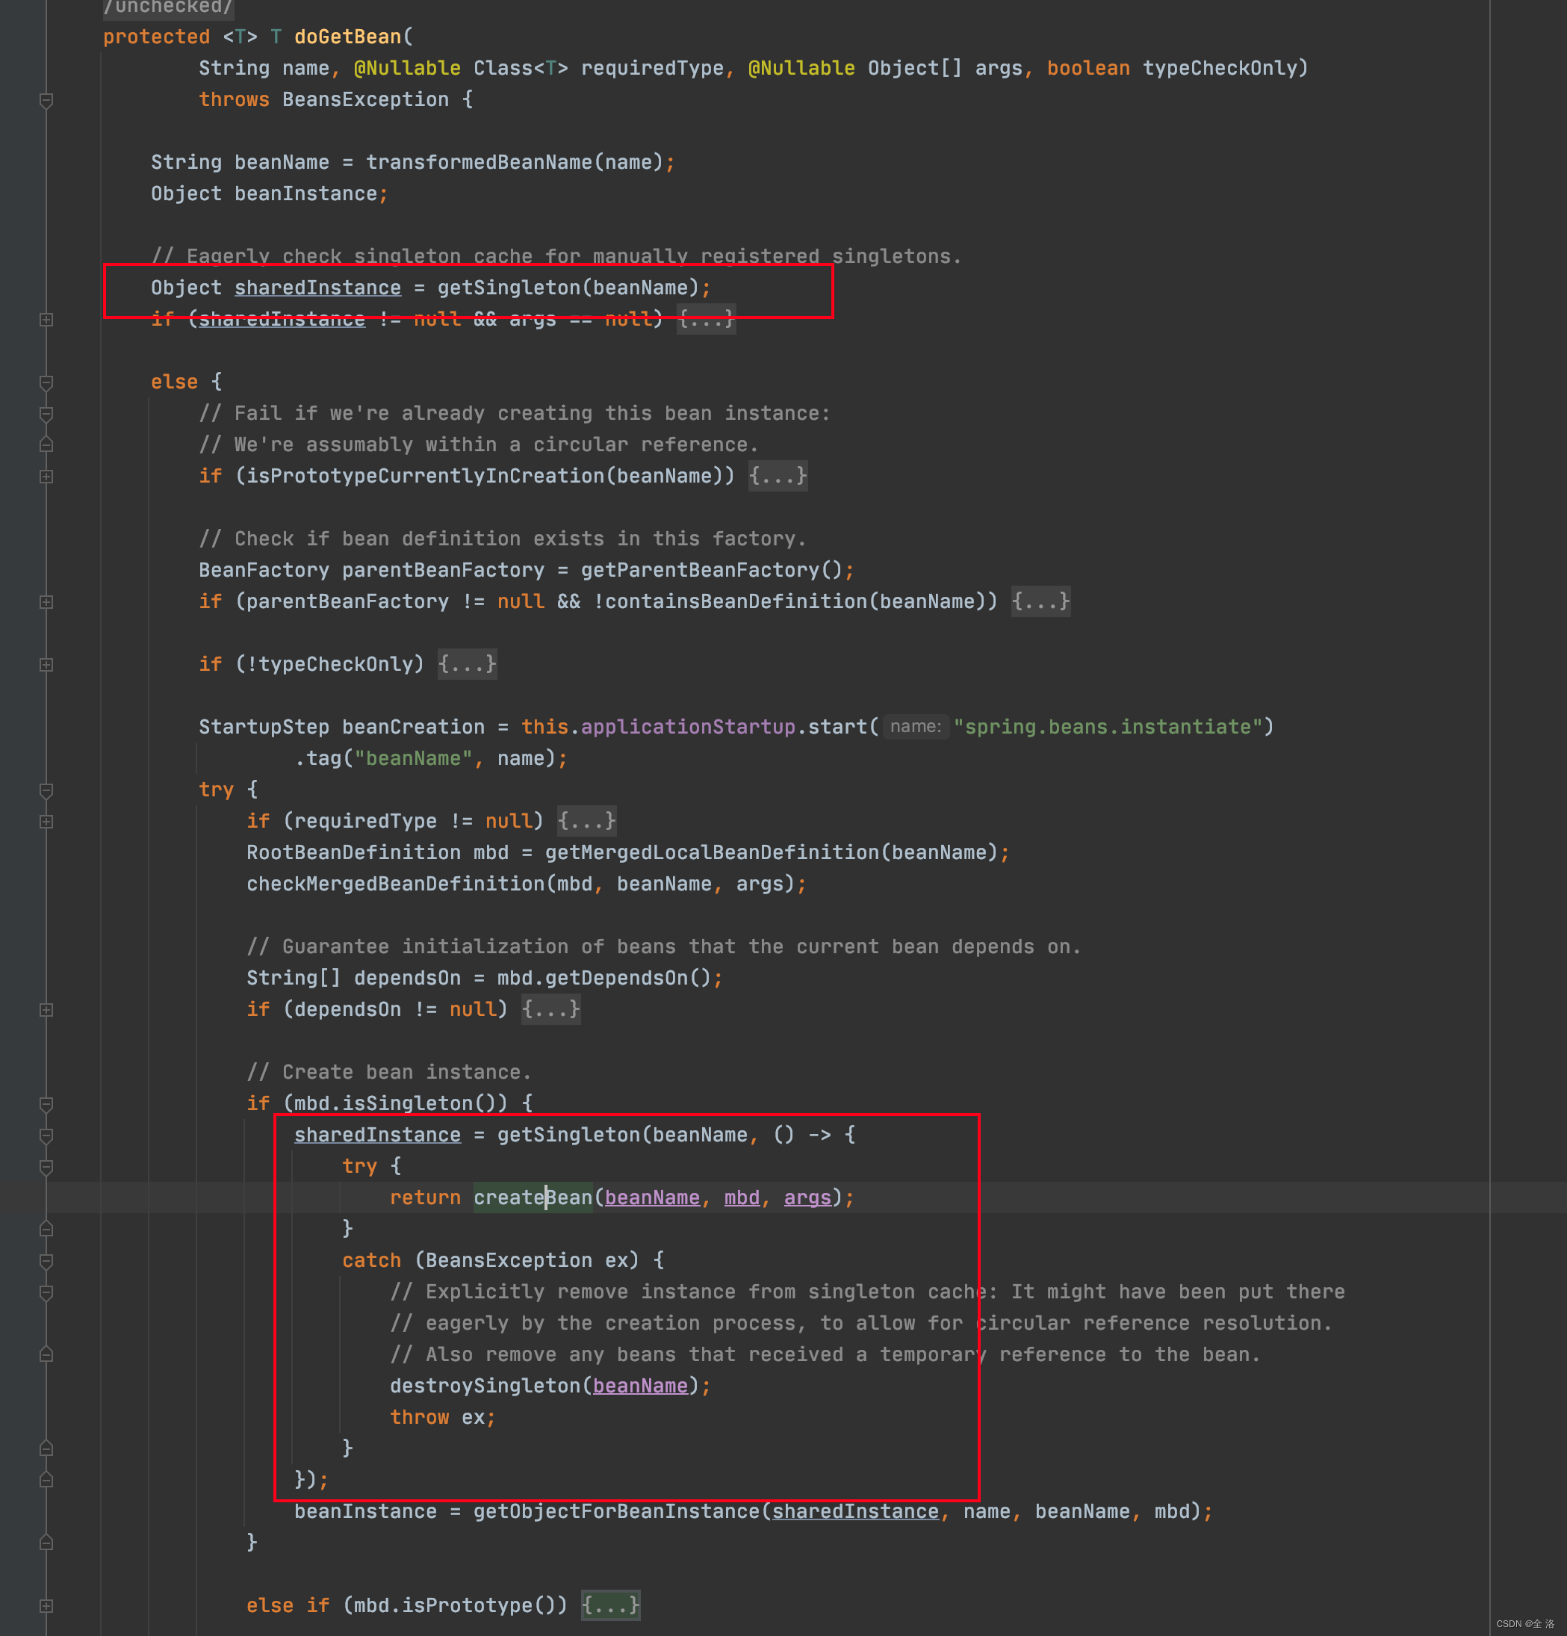The height and width of the screenshot is (1636, 1567).
Task: Expand gutter plus icon beside if (dependsOn != null) line
Action: point(47,1010)
